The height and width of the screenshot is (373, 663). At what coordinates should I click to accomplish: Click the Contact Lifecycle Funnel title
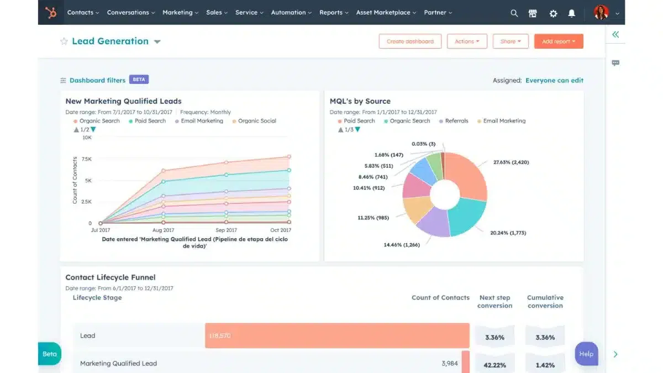[110, 277]
